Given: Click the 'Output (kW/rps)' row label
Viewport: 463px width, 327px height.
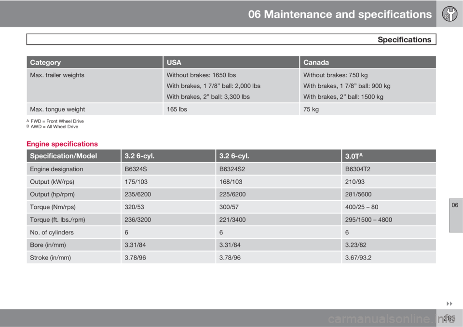Looking at the screenshot, I should point(52,182).
